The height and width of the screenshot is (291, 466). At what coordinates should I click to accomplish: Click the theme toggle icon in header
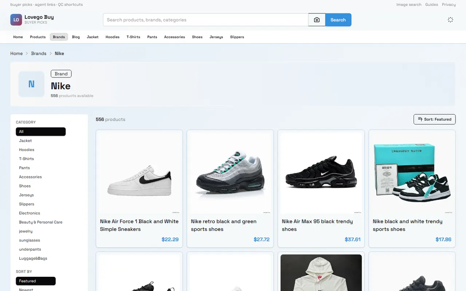coord(450,20)
